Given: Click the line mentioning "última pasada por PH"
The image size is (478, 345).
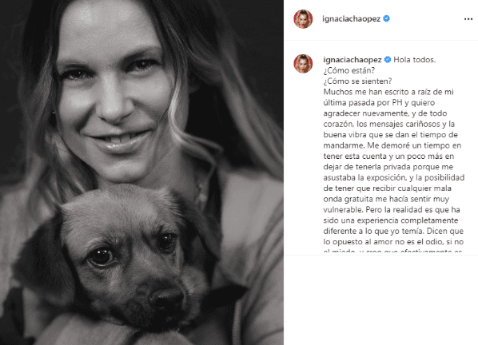Looking at the screenshot, I should (379, 102).
